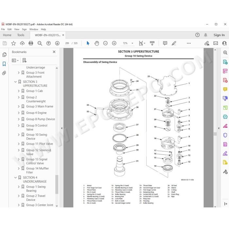Add a comment using speech bubble icon

pyautogui.click(x=165, y=43)
